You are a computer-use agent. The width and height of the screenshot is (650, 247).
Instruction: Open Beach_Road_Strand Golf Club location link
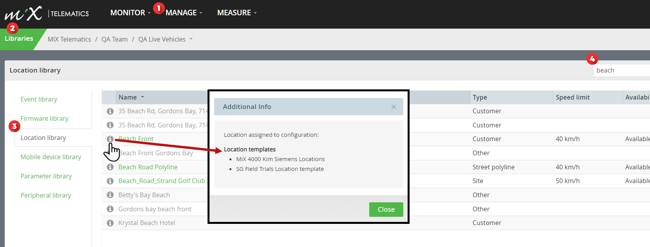click(x=162, y=181)
